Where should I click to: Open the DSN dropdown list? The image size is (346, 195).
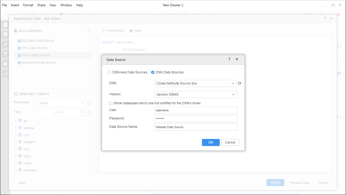pyautogui.click(x=233, y=83)
